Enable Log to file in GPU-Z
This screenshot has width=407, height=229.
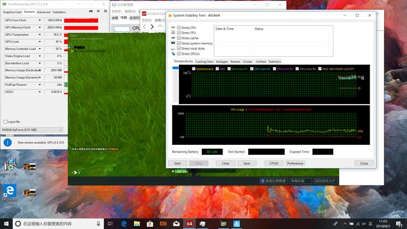[6, 121]
